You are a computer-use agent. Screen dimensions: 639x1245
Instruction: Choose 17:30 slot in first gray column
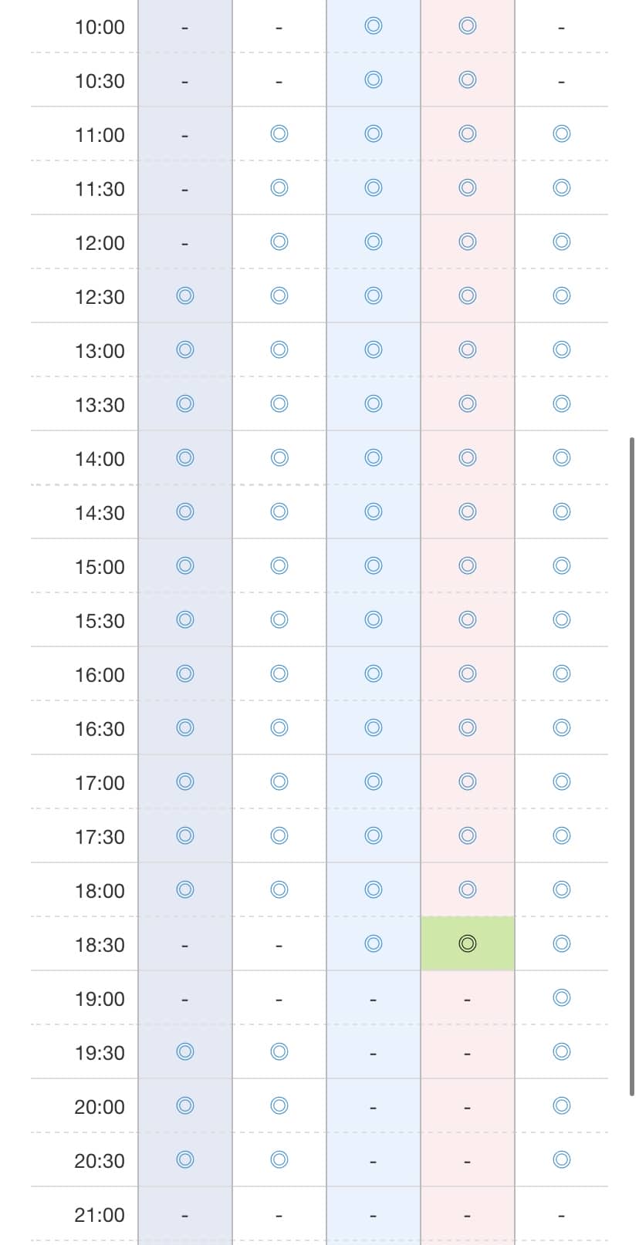point(185,835)
